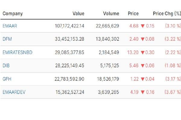Click the Price column header
The image size is (181, 120).
click(x=133, y=13)
